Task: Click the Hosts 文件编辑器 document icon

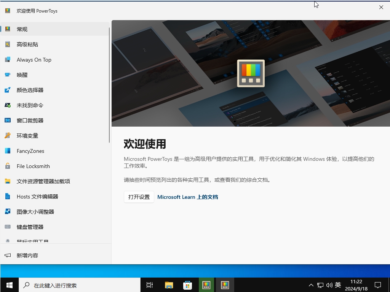Action: point(8,197)
